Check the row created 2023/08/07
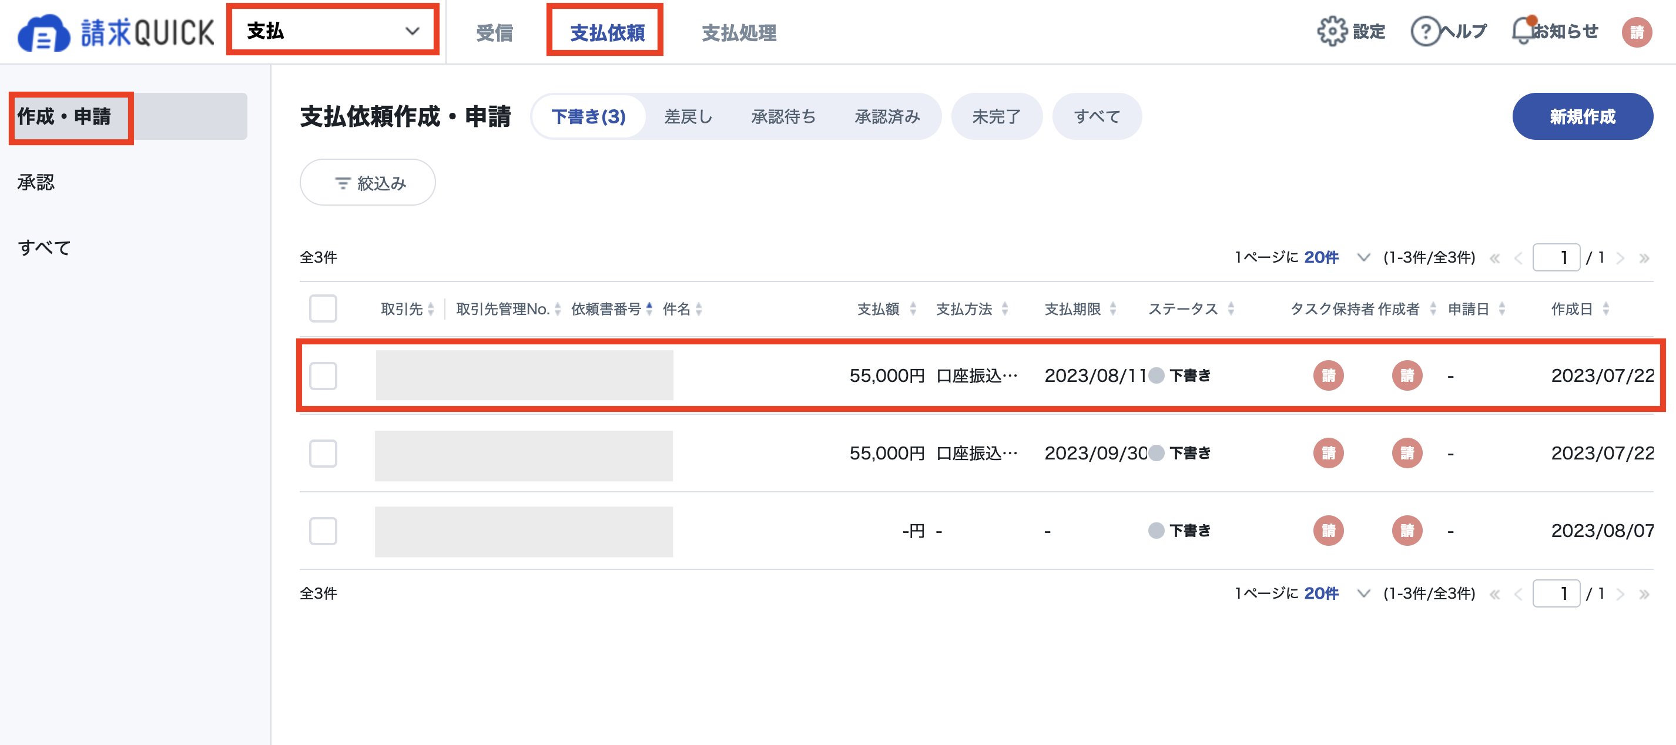 point(323,531)
